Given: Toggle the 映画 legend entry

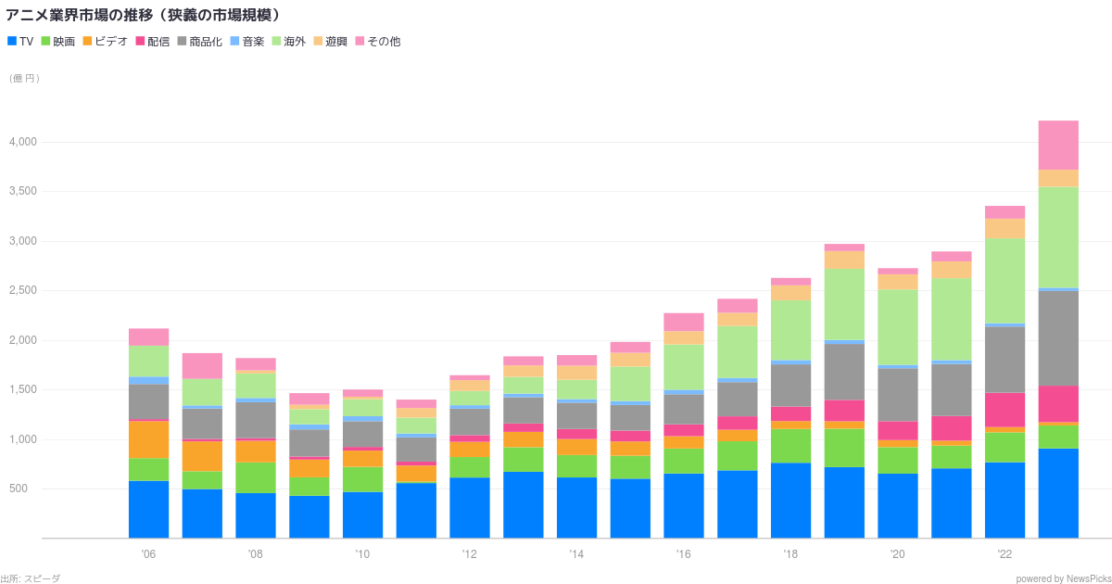Looking at the screenshot, I should (64, 42).
